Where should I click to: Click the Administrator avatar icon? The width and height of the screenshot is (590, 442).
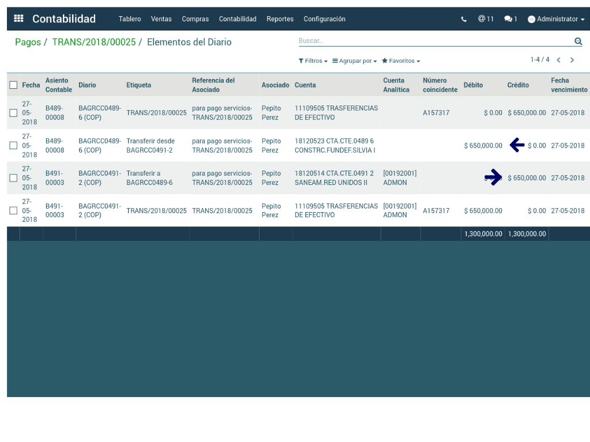pyautogui.click(x=531, y=19)
